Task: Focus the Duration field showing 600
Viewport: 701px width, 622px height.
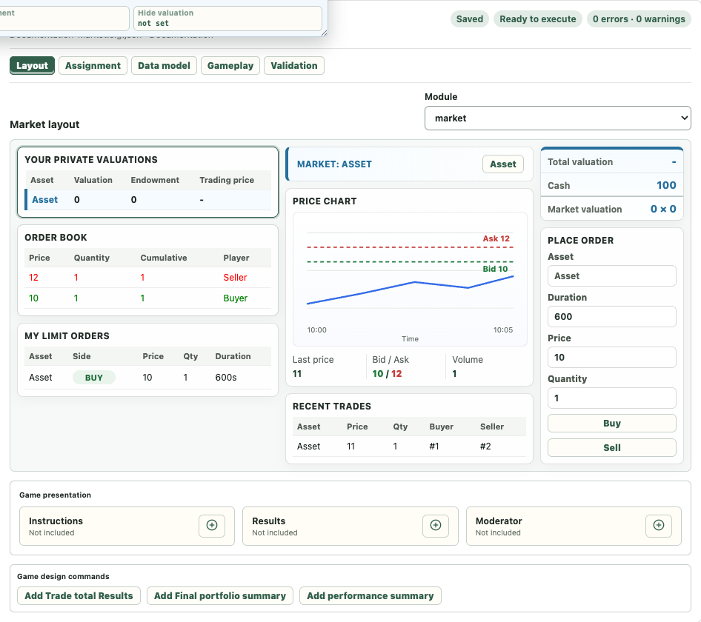Action: 611,316
